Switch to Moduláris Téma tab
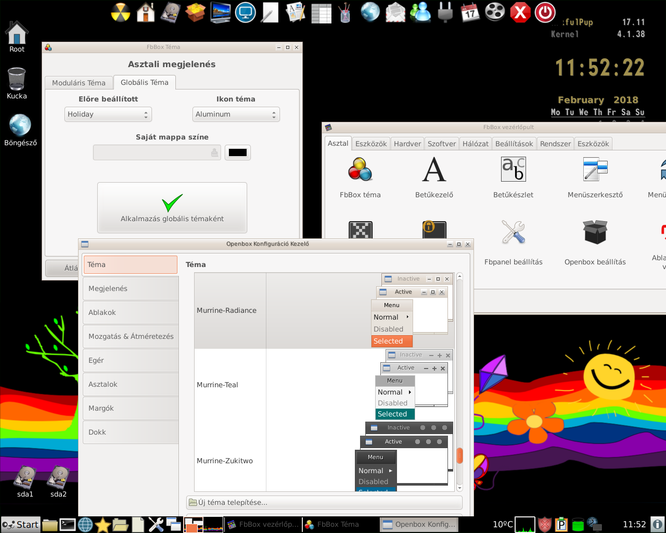 [x=79, y=83]
